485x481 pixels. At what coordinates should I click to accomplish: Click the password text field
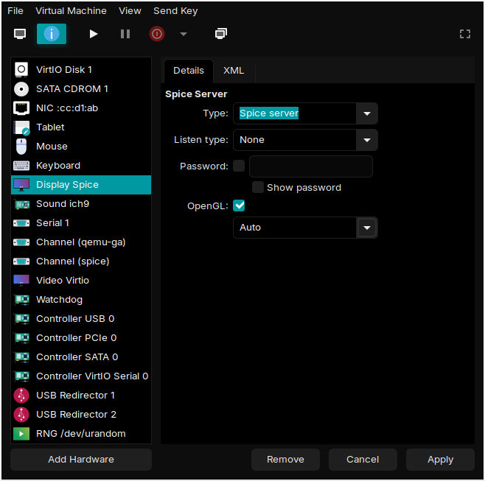(x=311, y=166)
